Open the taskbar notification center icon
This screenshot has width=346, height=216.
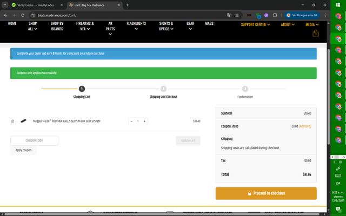click(338, 209)
